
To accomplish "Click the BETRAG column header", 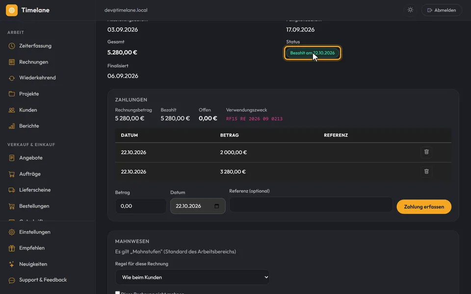I will coord(230,135).
